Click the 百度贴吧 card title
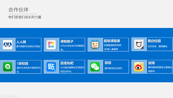The image size is (173, 98). [x=67, y=63]
